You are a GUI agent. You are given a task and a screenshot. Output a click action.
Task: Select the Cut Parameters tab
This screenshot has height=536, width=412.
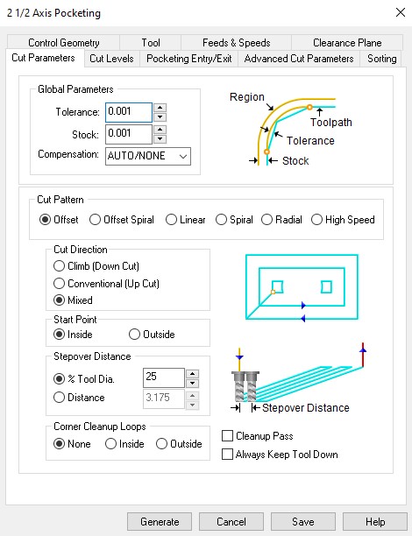point(43,58)
